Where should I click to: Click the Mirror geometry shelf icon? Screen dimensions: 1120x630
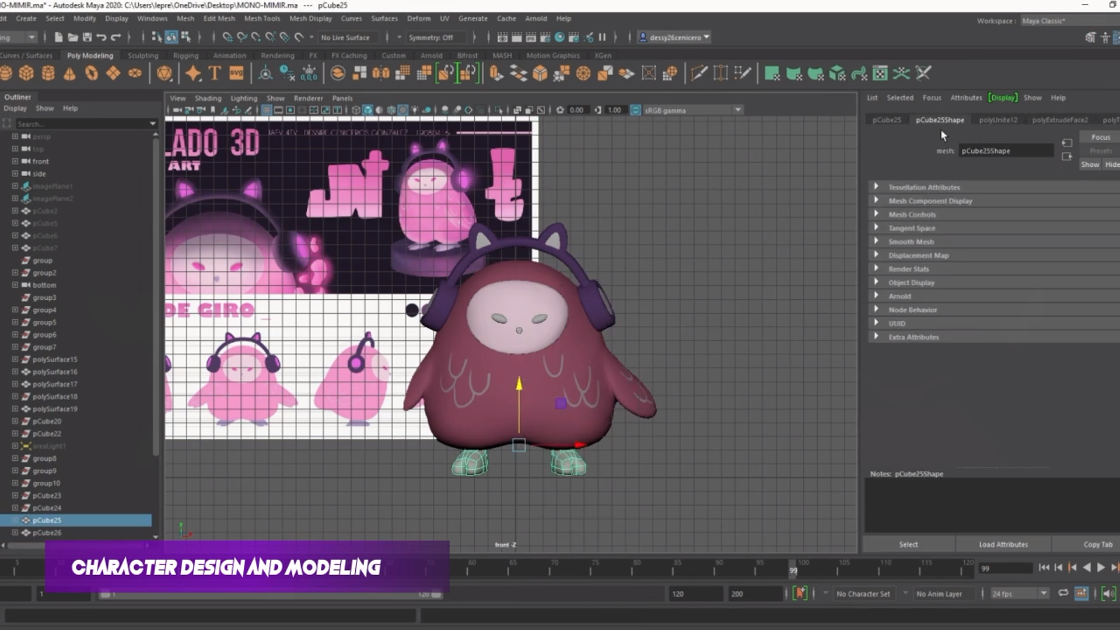[x=381, y=73]
